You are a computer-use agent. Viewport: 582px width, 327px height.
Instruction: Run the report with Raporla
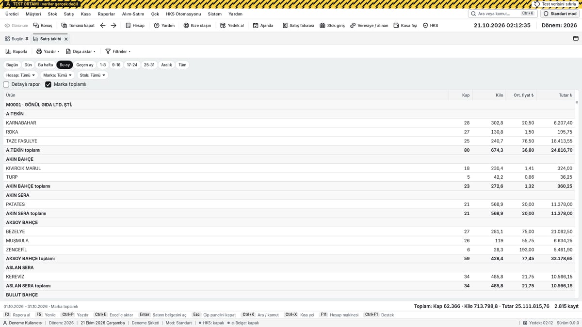16,51
